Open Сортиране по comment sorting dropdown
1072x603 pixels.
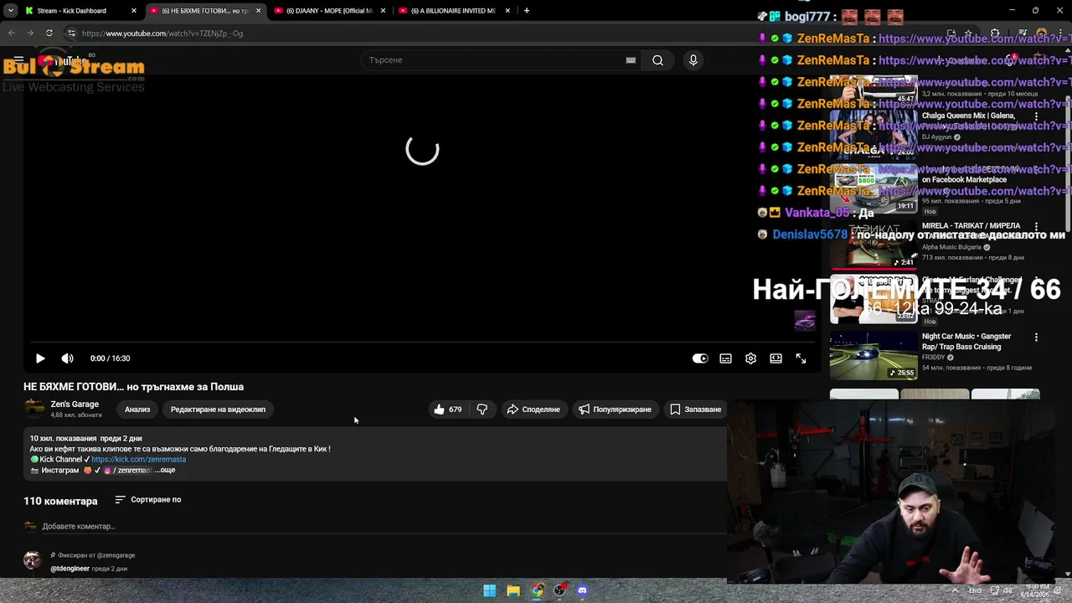click(148, 500)
